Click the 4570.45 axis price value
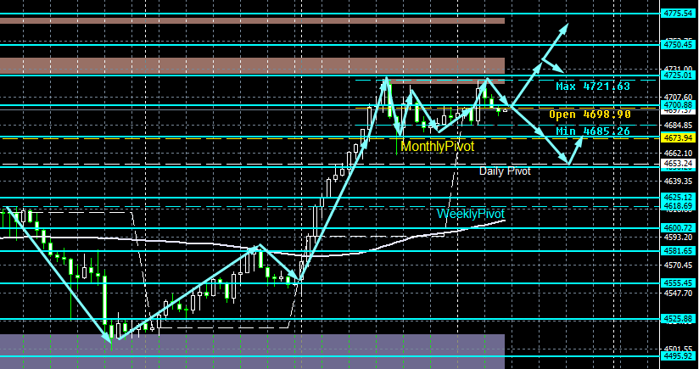This screenshot has width=699, height=369. coord(678,265)
